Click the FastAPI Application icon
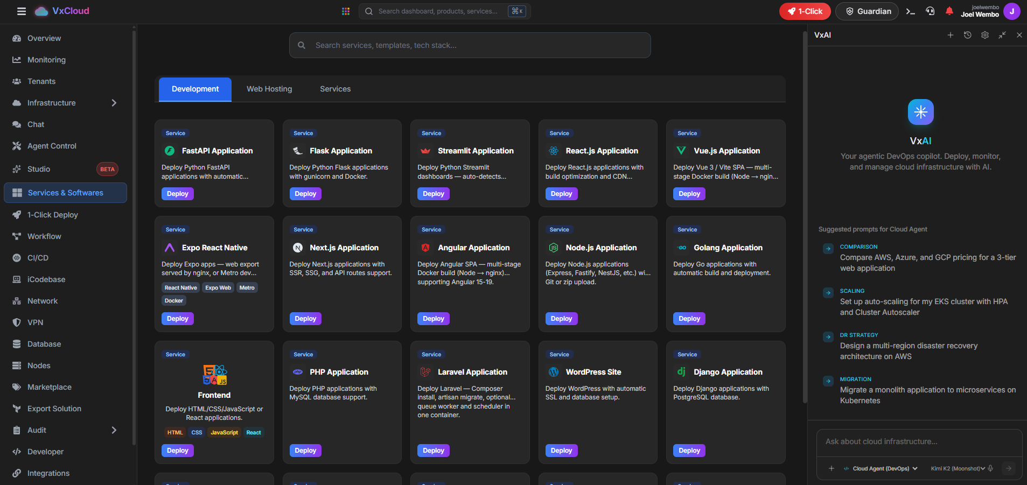The height and width of the screenshot is (485, 1027). pos(170,151)
